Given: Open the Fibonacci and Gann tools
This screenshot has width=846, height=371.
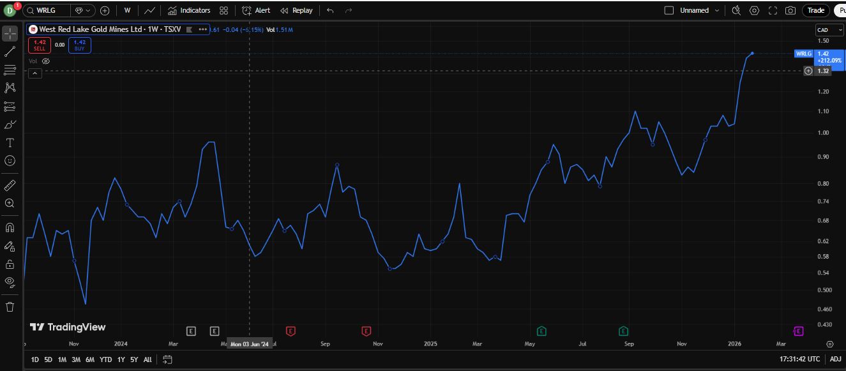Looking at the screenshot, I should (10, 70).
